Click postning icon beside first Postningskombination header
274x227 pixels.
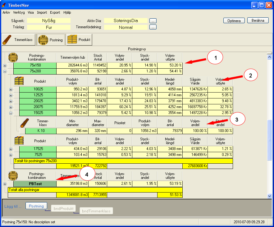click(13, 57)
